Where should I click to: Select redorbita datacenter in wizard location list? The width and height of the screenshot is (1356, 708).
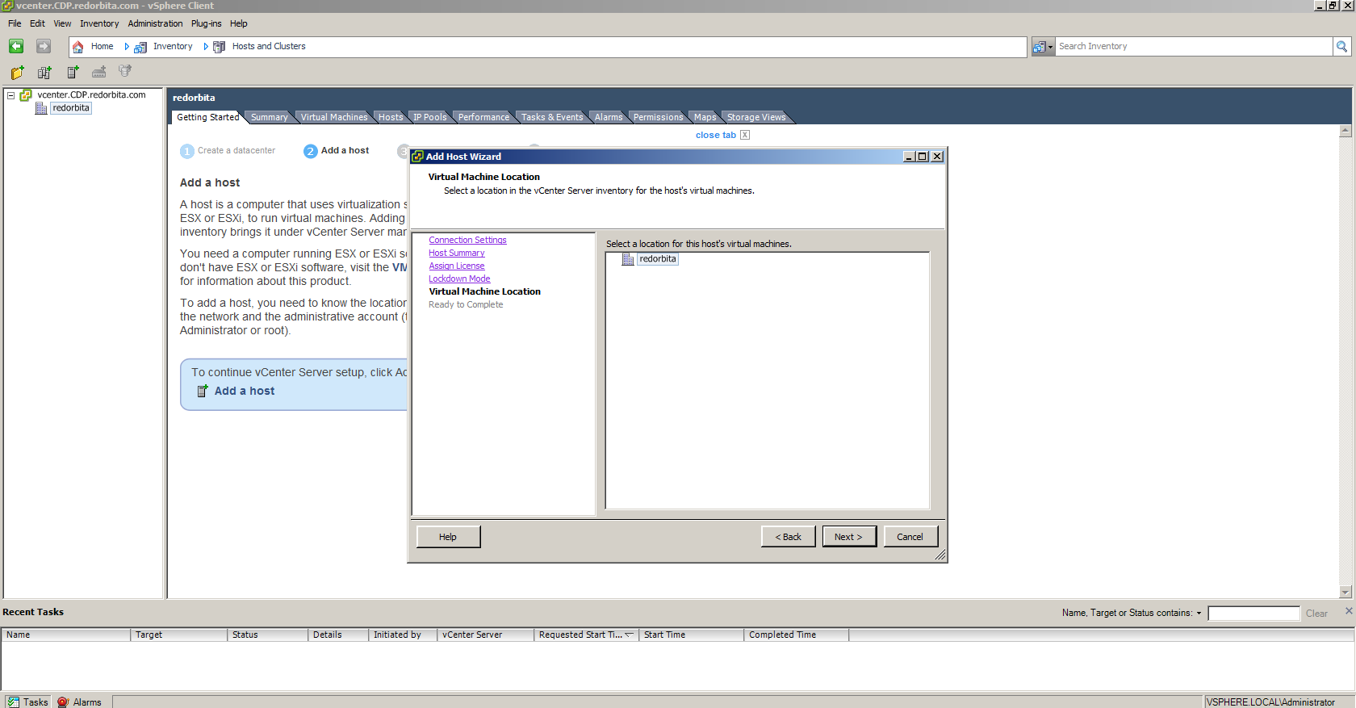(657, 259)
